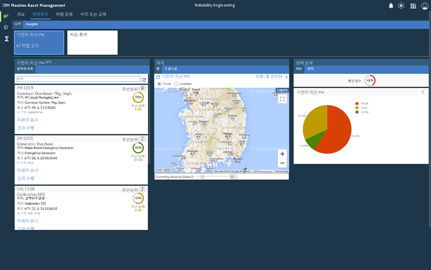
Task: Refresh the 기한이 지난 PM search list
Action: click(144, 80)
